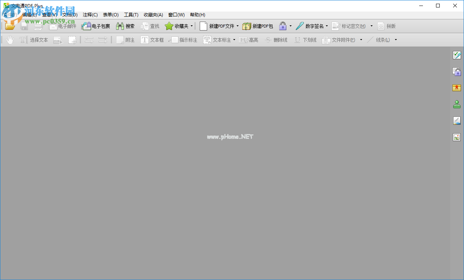Click the 文本框 annotation button

coord(152,40)
